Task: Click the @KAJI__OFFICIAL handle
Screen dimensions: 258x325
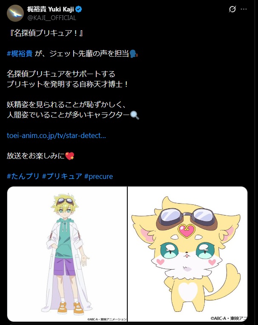Action: tap(52, 18)
